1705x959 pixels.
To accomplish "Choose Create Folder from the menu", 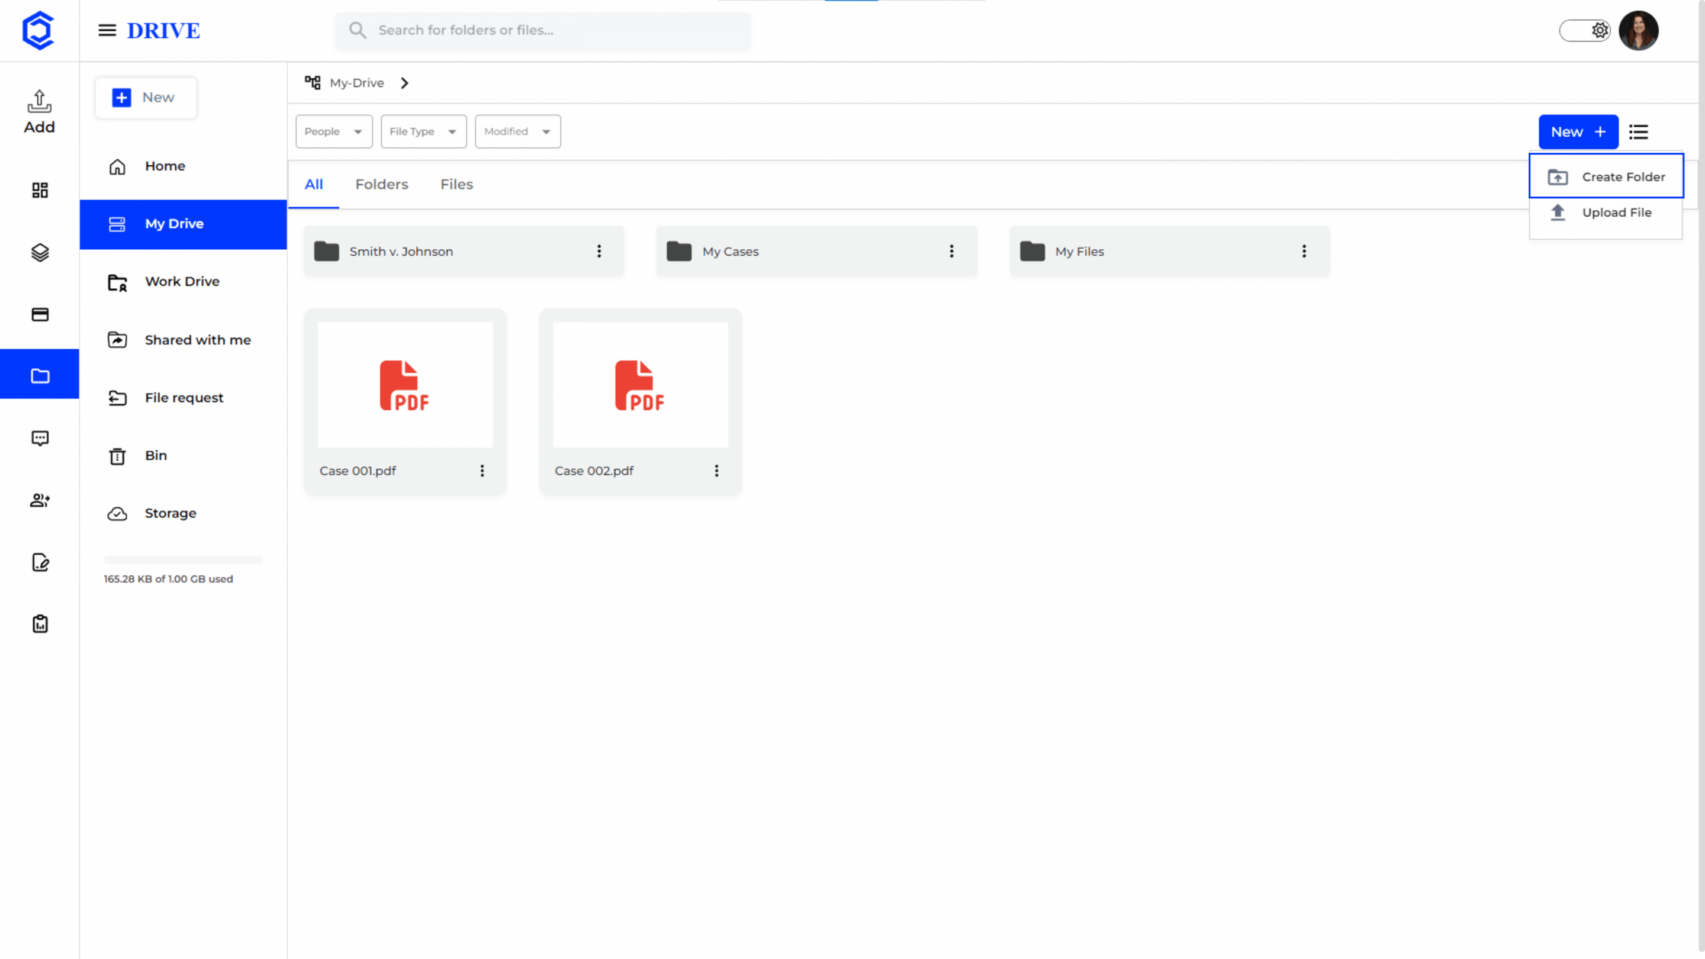I will pyautogui.click(x=1606, y=177).
